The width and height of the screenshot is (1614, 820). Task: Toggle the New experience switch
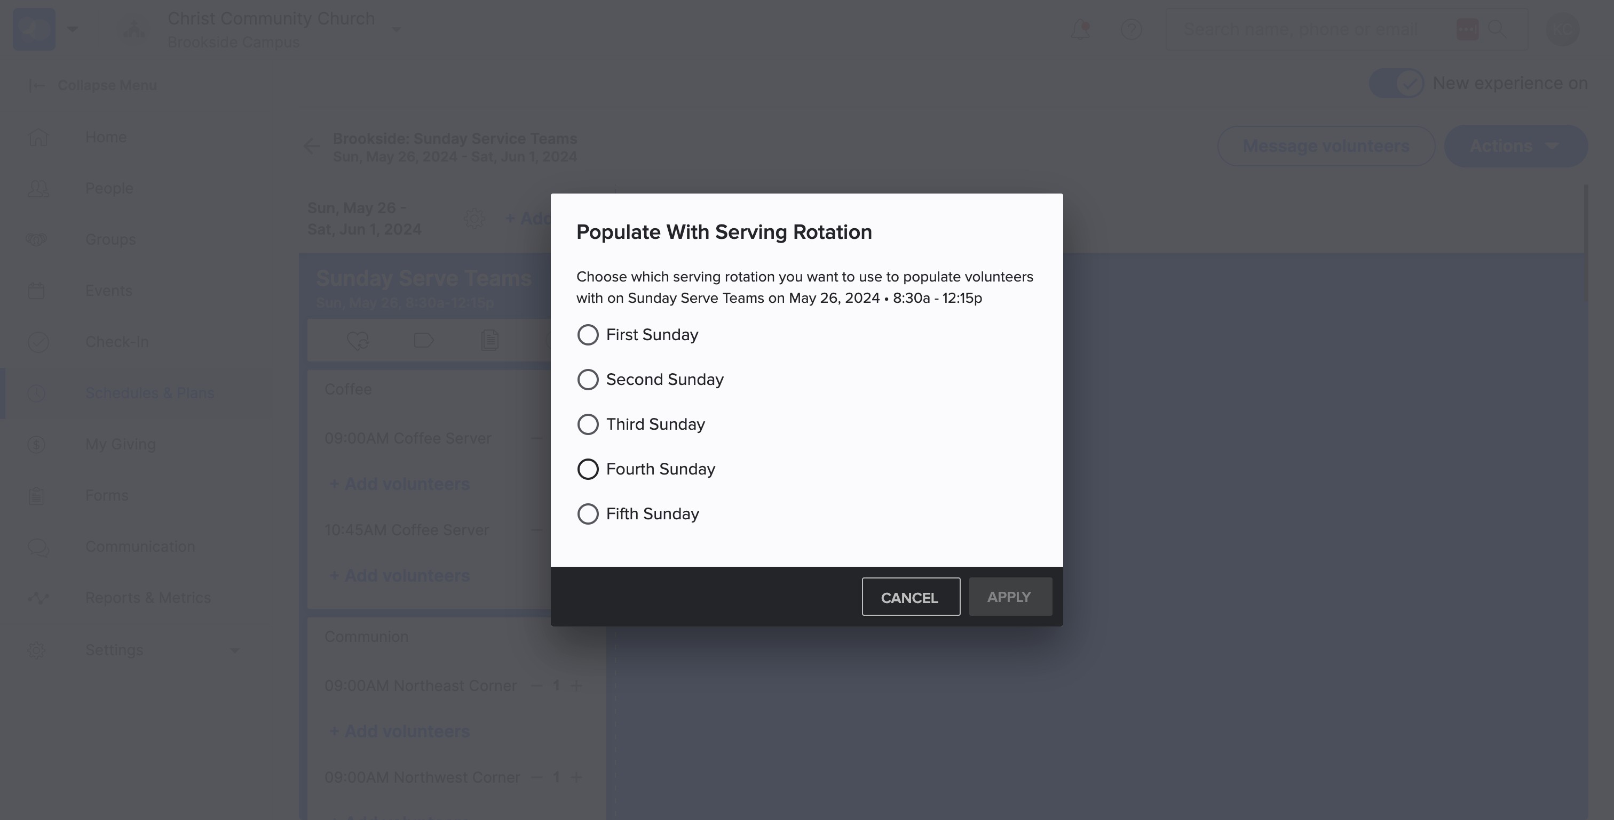pos(1396,83)
